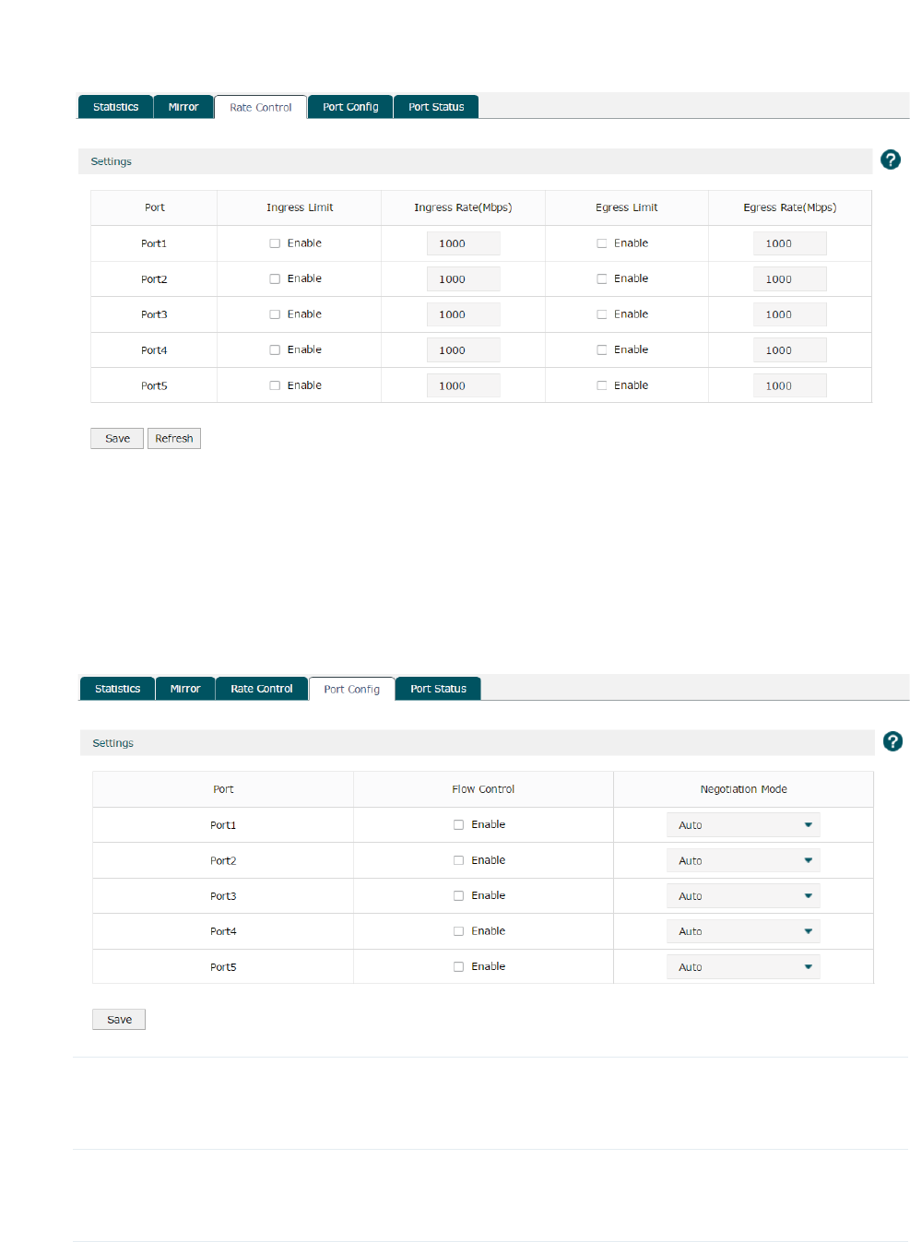Edit Egress Rate field for Port2
Image resolution: width=910 pixels, height=1242 pixels.
(790, 279)
